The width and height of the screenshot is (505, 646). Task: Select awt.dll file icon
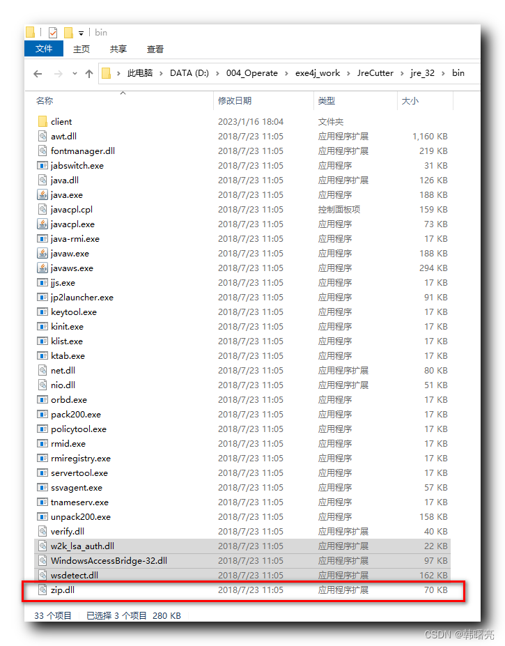(42, 136)
